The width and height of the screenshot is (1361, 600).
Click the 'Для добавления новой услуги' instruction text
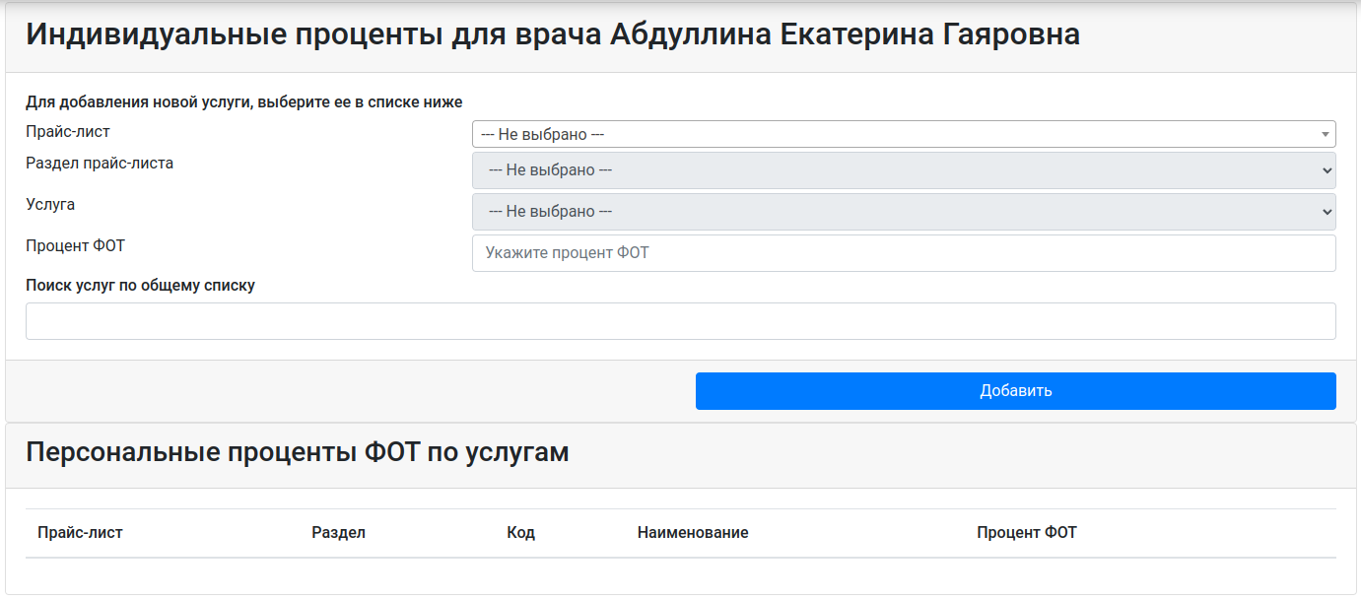(x=243, y=101)
